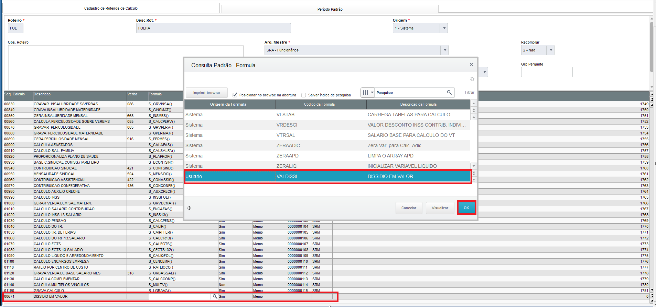Click DISSIDIO EM VALOR cell in row 00671
The width and height of the screenshot is (656, 307).
pyautogui.click(x=80, y=296)
